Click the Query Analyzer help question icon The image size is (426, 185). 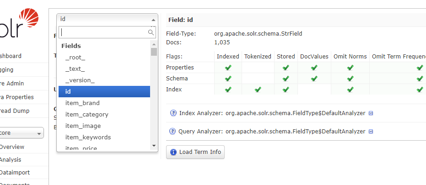172,131
